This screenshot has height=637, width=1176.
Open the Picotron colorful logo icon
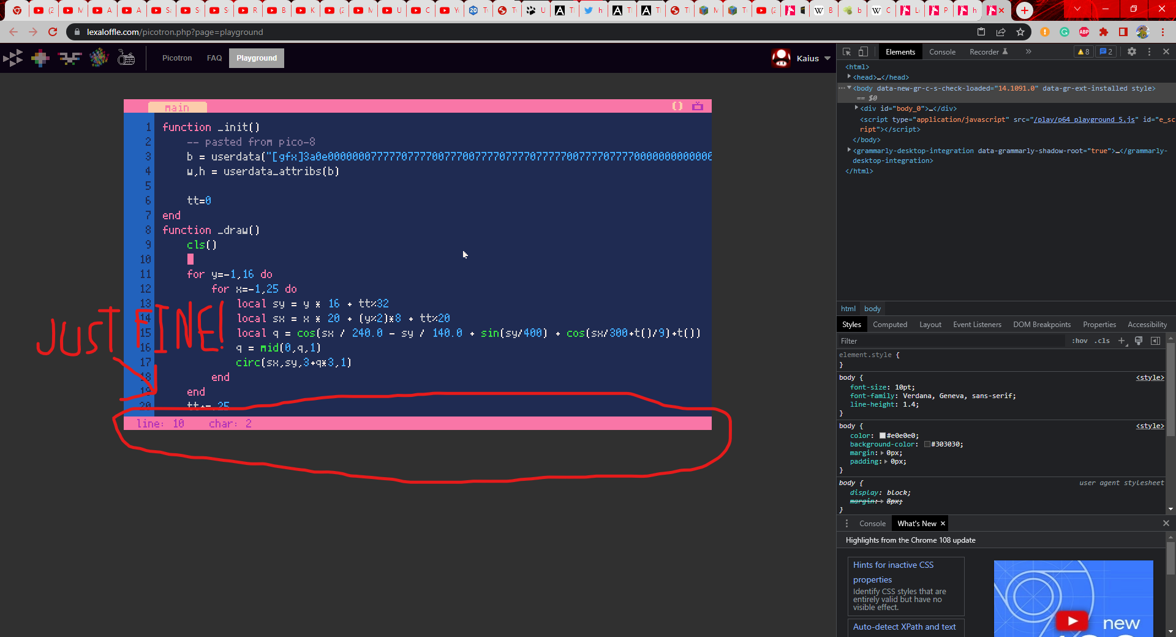[x=99, y=58]
